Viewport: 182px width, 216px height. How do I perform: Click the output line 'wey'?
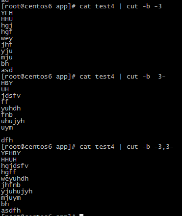tap(7, 39)
